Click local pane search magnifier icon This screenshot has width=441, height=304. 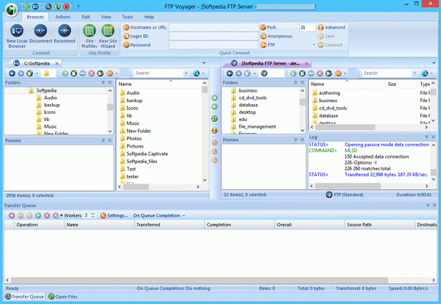196,73
